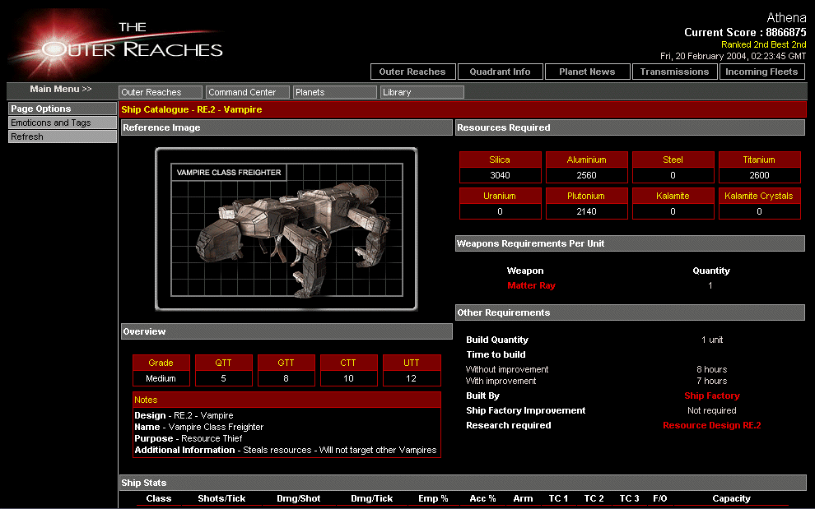The width and height of the screenshot is (815, 509).
Task: Open the Command Center menu
Action: (248, 92)
